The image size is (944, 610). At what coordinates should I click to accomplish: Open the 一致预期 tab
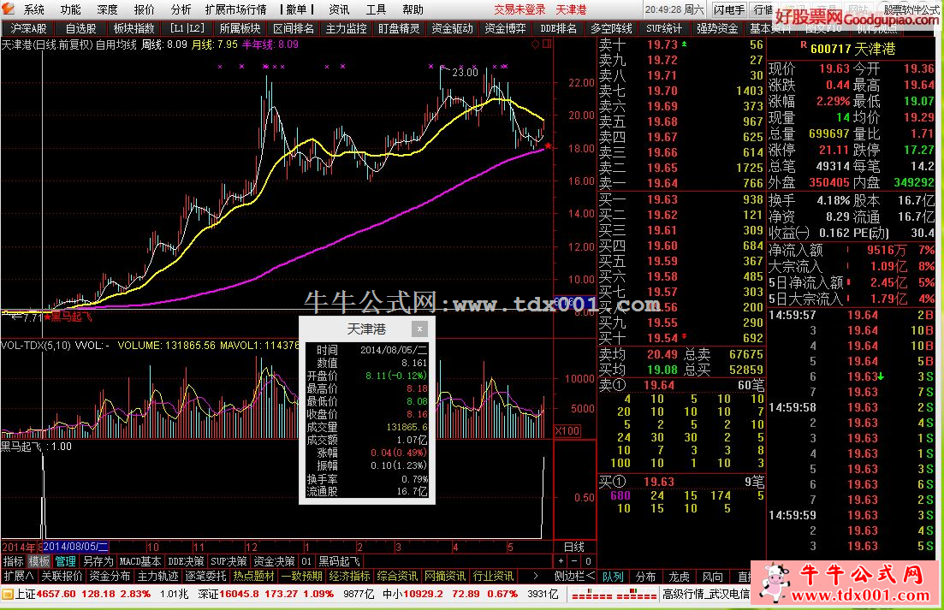pos(301,576)
